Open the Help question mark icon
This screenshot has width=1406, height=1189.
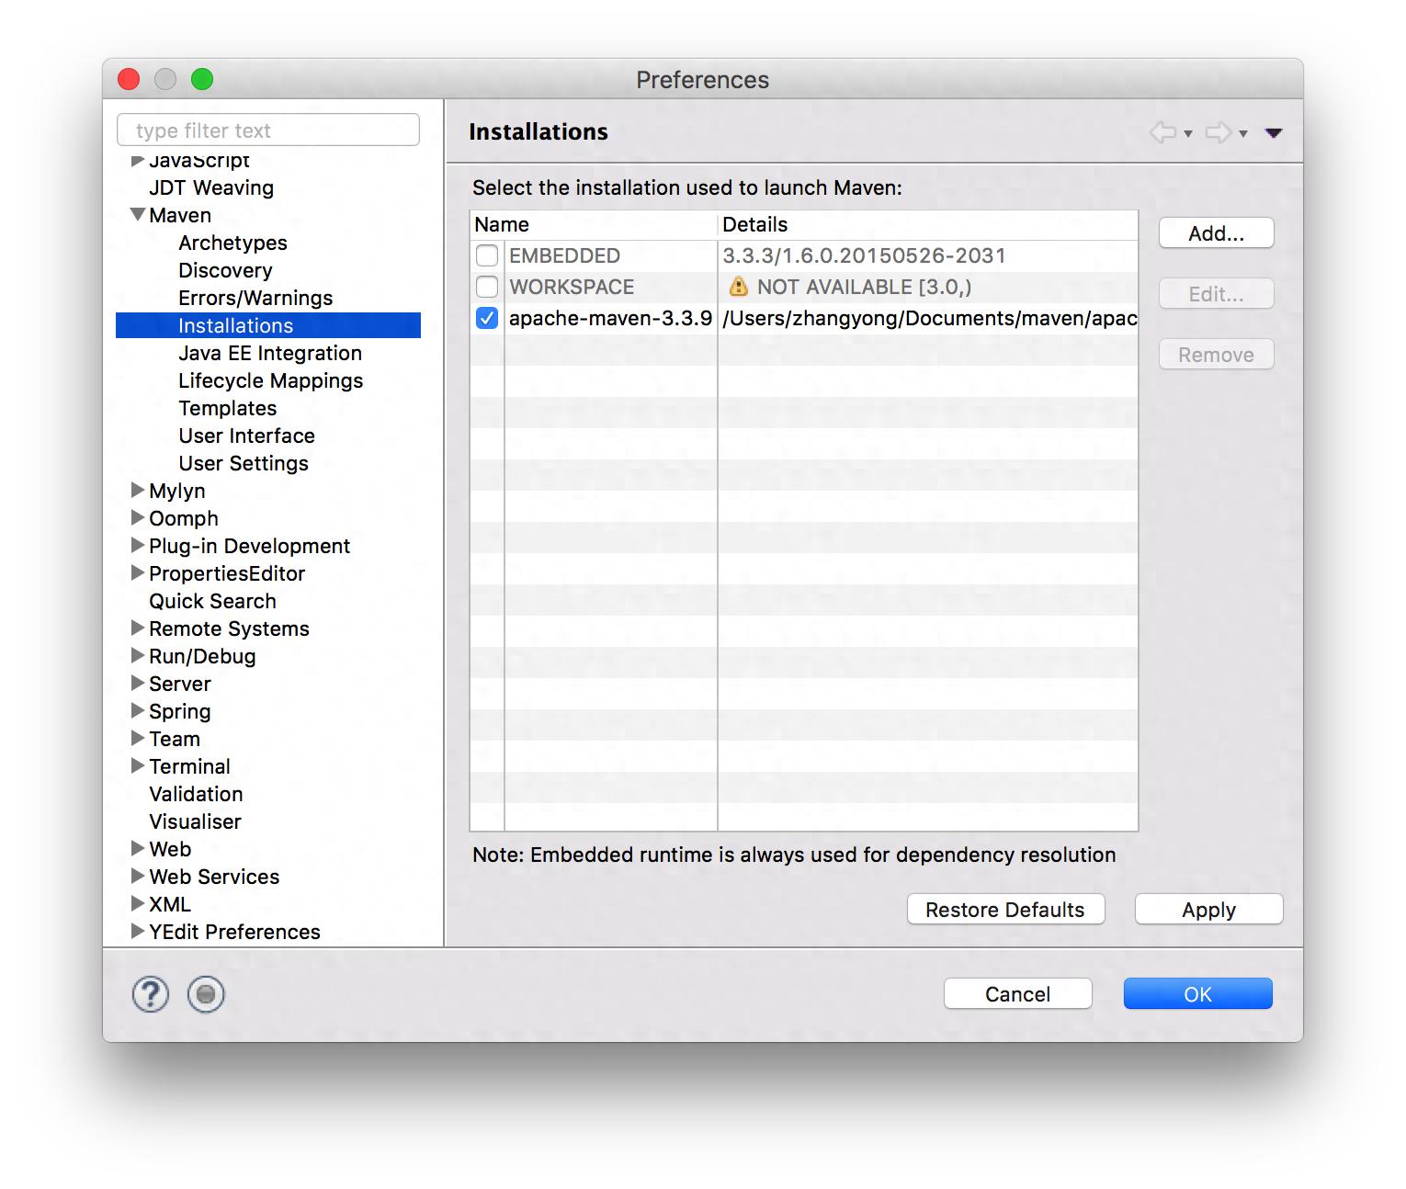coord(151,994)
